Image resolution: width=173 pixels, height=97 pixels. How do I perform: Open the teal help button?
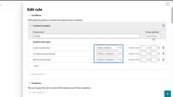(x=168, y=94)
